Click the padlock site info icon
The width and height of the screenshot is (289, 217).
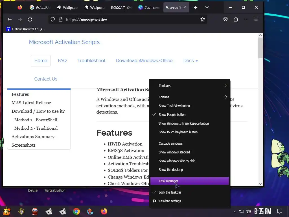coord(61,19)
